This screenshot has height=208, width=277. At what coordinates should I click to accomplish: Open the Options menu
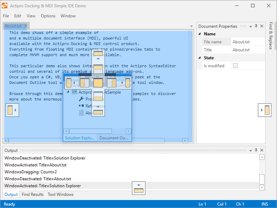click(x=48, y=16)
